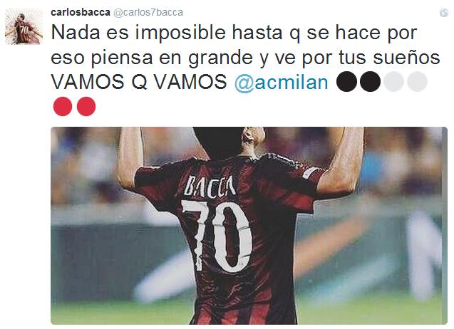The image size is (454, 329).
Task: Click the 'piensa en grande' text line
Action: tap(172, 58)
